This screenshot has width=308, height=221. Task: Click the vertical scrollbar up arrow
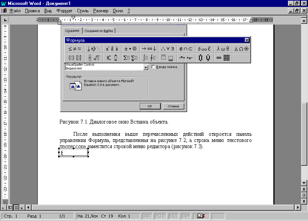304,21
